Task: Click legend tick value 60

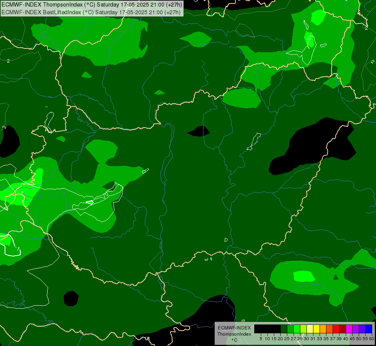Action: point(371,339)
